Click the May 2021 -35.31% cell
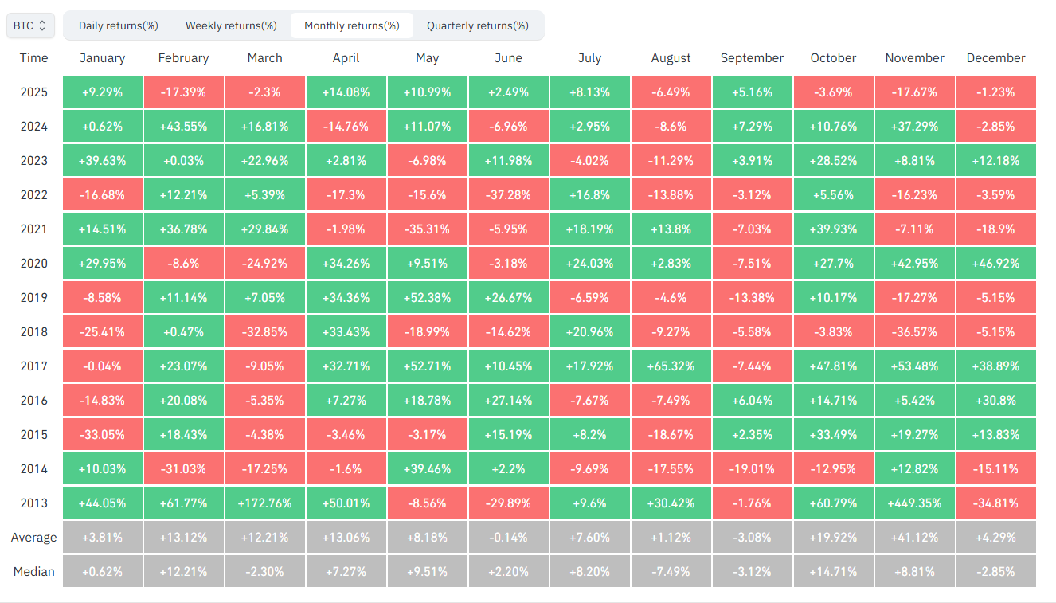This screenshot has height=603, width=1056. [x=427, y=229]
